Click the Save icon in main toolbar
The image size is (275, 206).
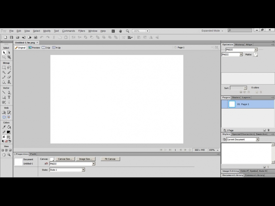tap(11, 37)
